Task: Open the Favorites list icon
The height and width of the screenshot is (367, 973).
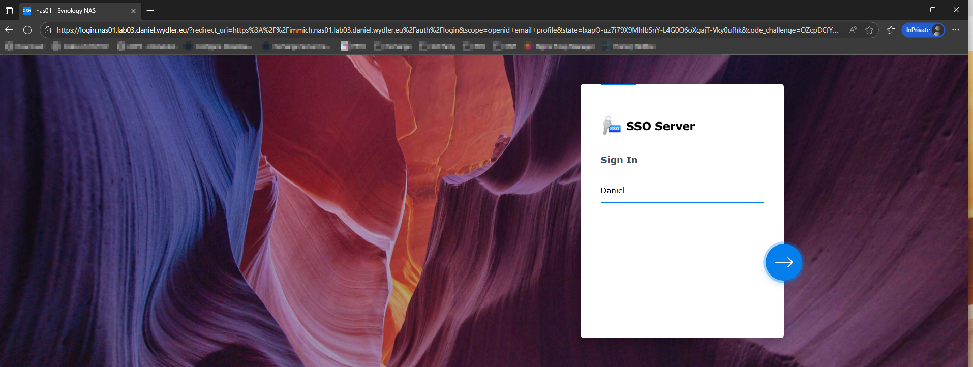Action: pyautogui.click(x=891, y=30)
